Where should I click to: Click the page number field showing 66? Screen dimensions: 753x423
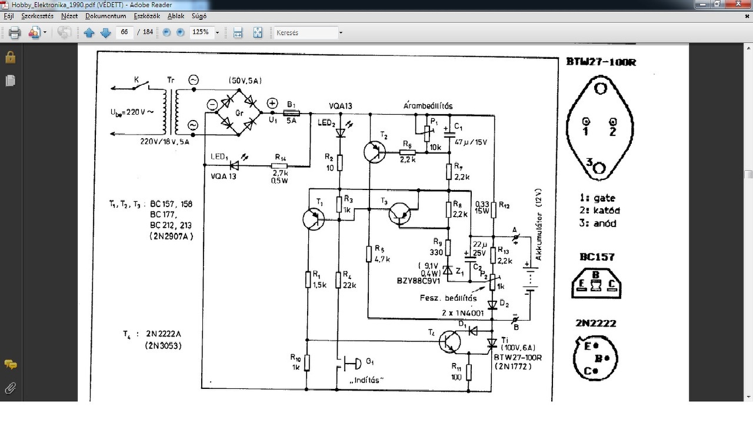[x=124, y=32]
